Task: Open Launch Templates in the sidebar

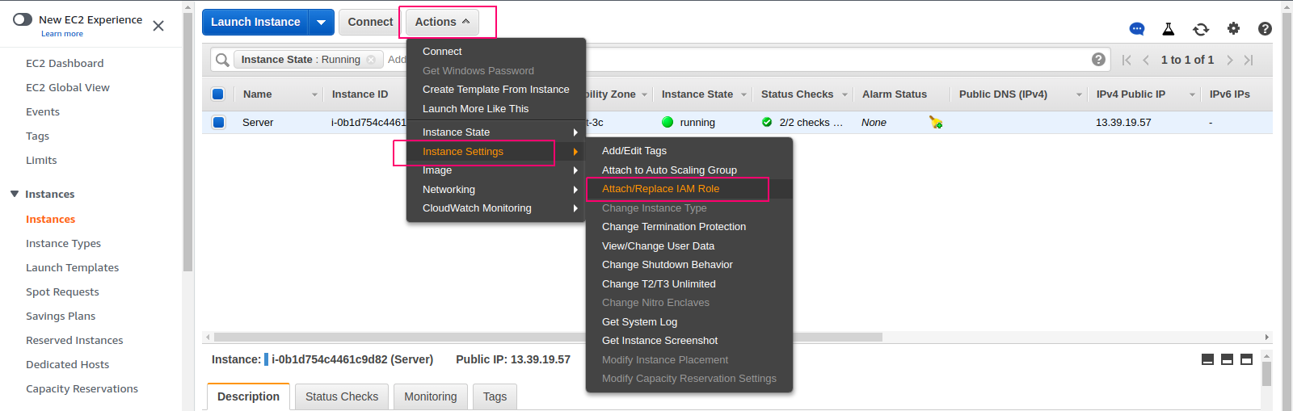Action: pyautogui.click(x=72, y=267)
